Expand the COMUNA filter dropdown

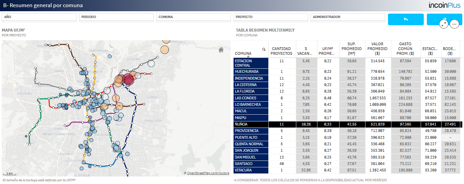[194, 18]
